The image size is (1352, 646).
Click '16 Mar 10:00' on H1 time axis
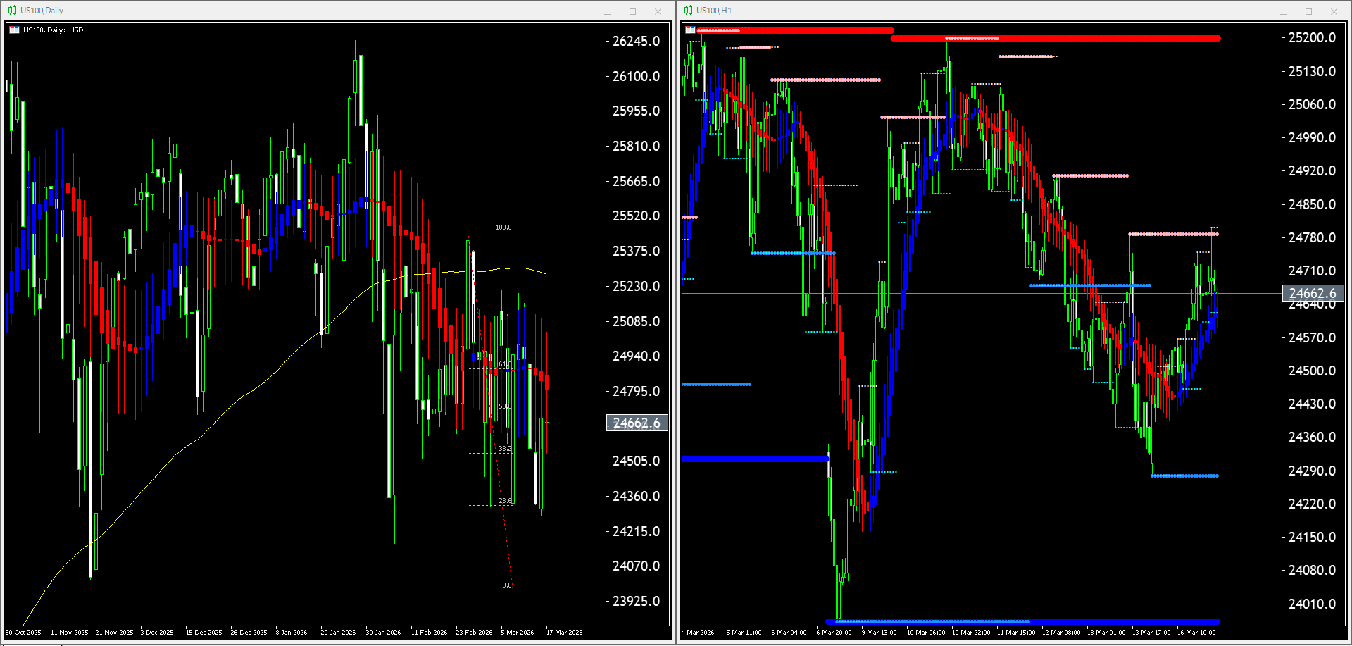1196,633
